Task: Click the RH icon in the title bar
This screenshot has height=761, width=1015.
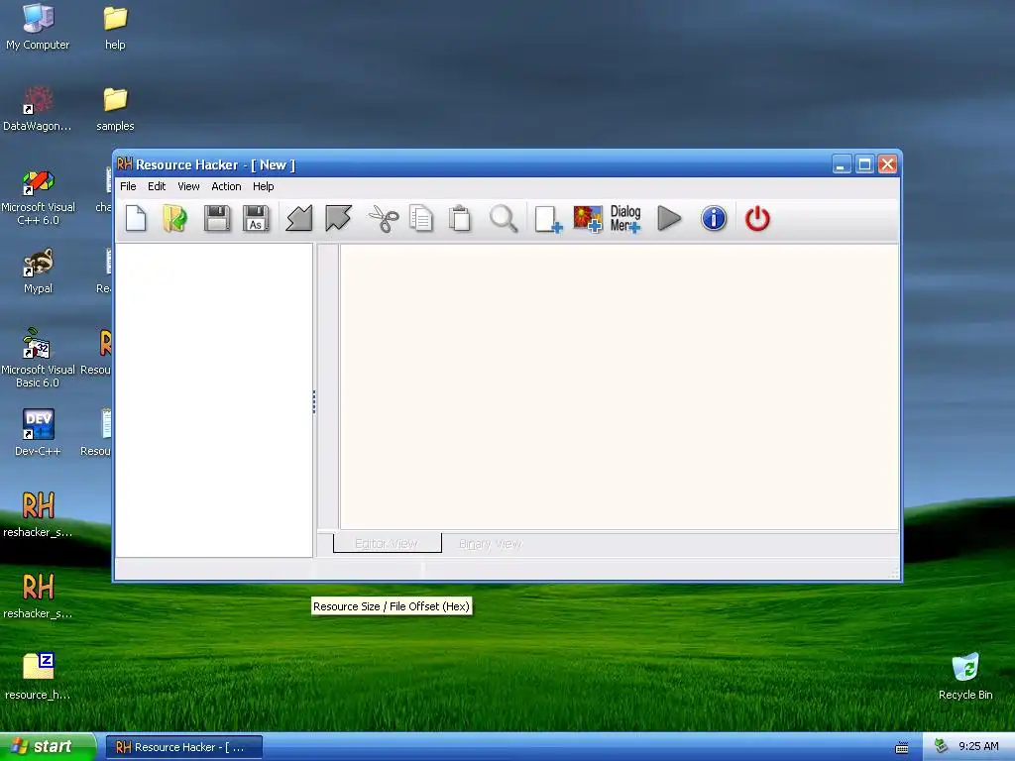Action: 124,164
